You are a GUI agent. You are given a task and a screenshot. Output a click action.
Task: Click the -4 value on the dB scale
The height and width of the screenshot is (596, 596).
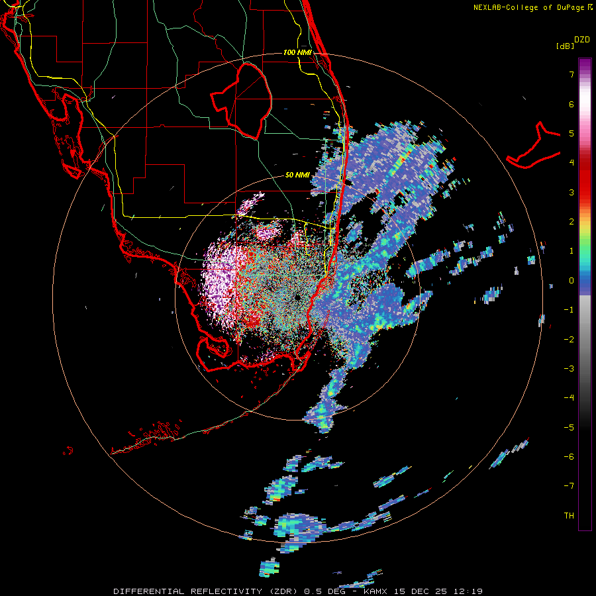(x=569, y=397)
